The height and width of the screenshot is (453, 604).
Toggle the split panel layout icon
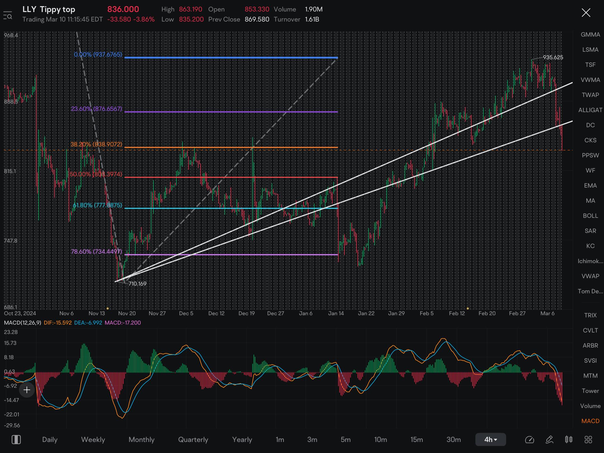[16, 440]
